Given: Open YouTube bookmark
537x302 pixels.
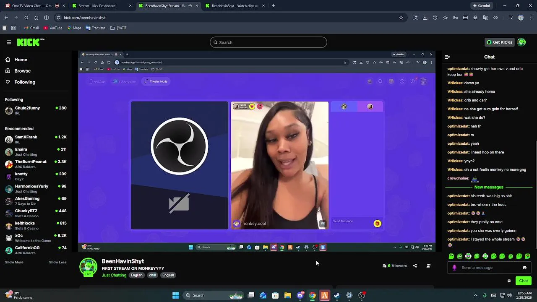Looking at the screenshot, I should click(53, 28).
